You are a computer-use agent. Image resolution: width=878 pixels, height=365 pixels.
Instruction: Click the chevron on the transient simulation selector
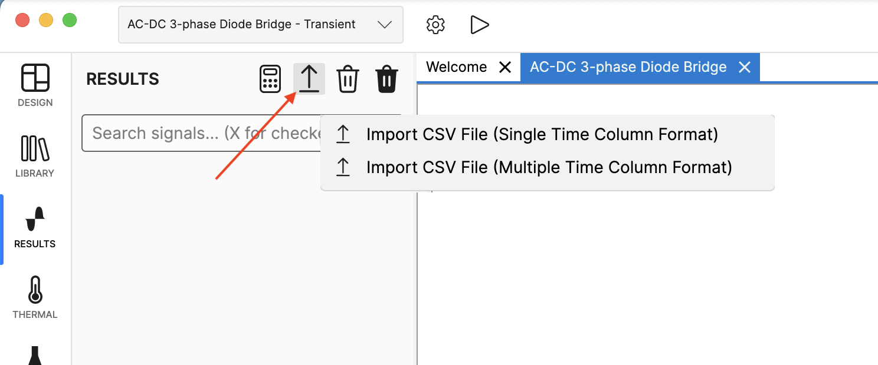(x=385, y=25)
